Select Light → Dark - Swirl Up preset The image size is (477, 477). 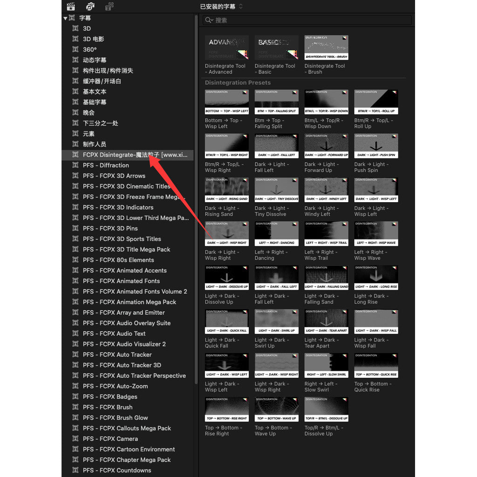[x=277, y=321]
